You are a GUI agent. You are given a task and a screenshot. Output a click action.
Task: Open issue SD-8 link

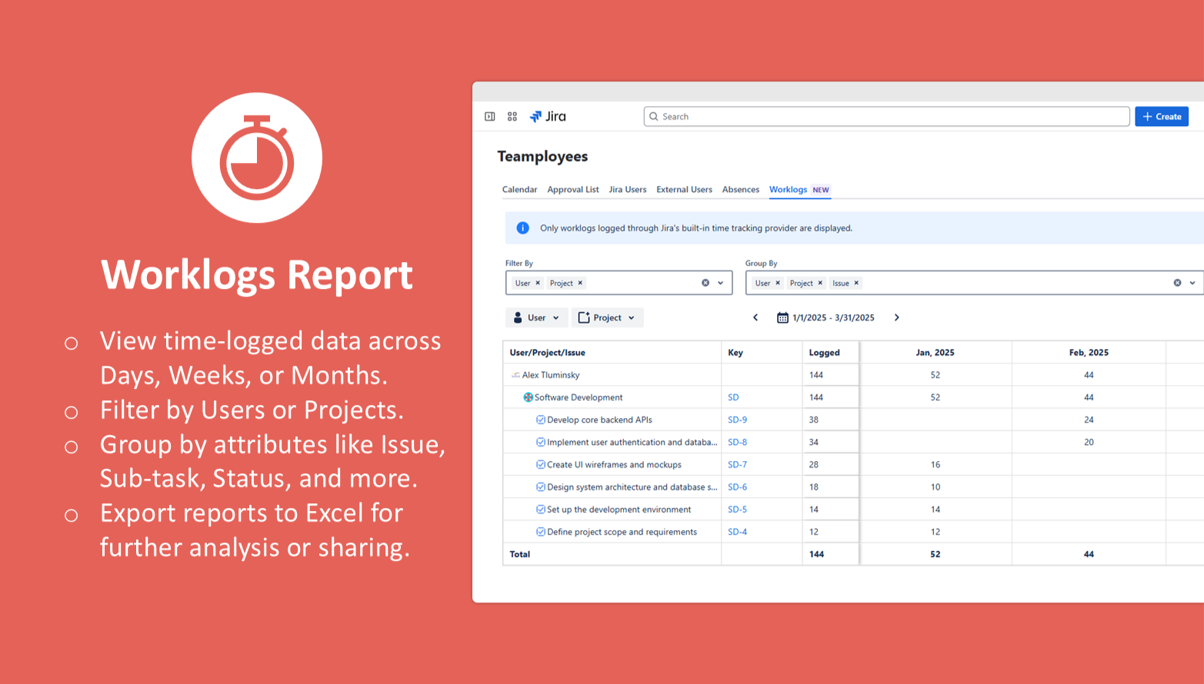point(737,442)
